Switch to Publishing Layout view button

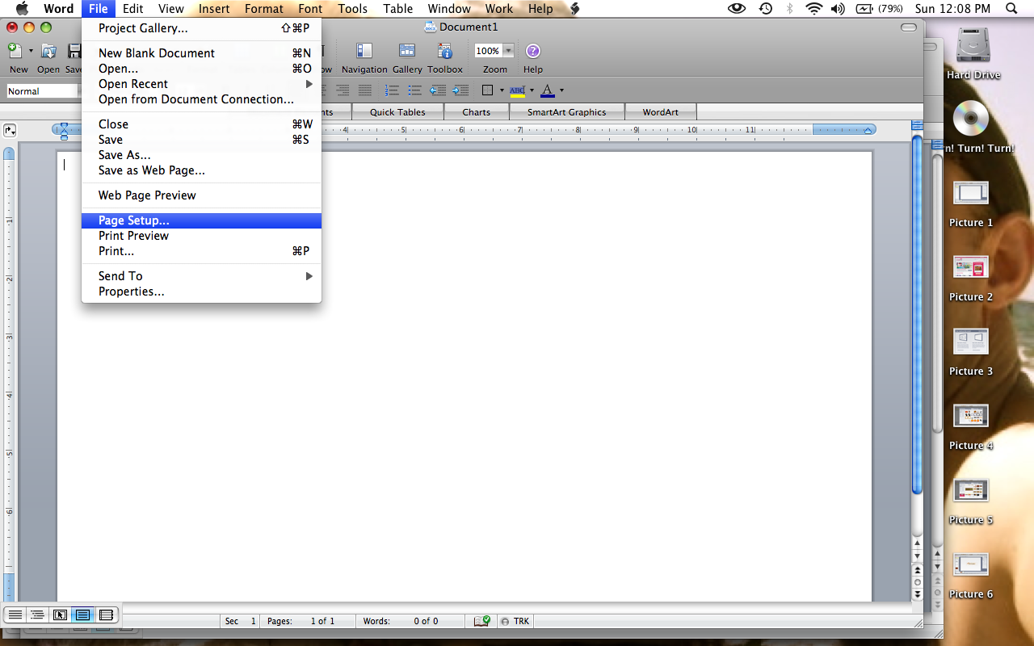[x=60, y=615]
